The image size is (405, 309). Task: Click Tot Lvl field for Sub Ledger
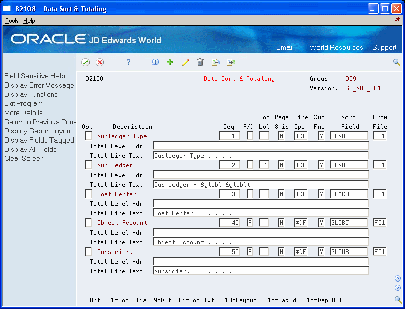pos(264,165)
